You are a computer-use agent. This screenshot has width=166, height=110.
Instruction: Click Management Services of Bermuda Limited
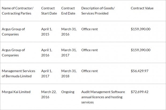[18, 74]
